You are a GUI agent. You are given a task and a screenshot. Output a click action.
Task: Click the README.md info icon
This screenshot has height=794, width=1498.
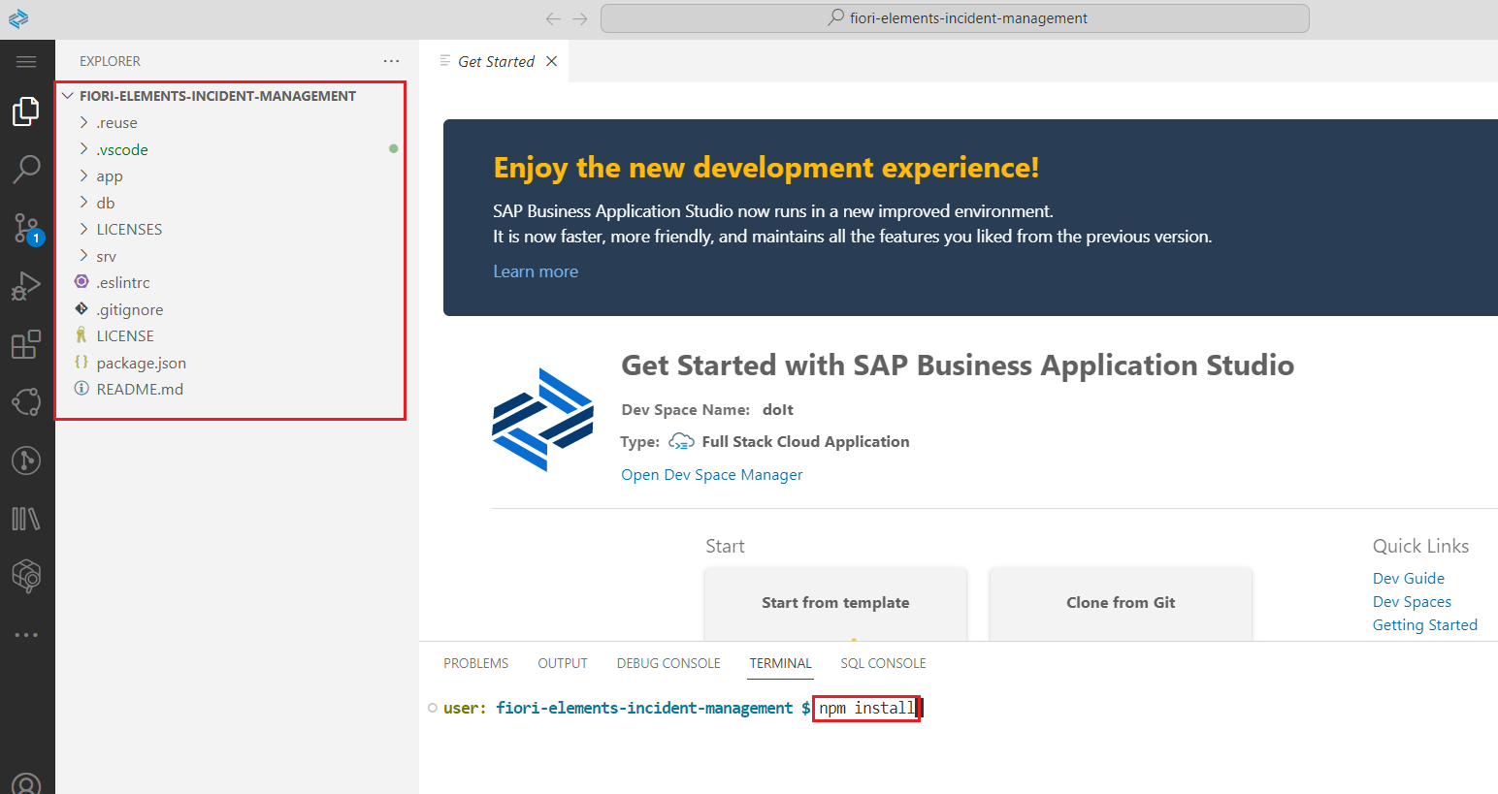click(81, 389)
